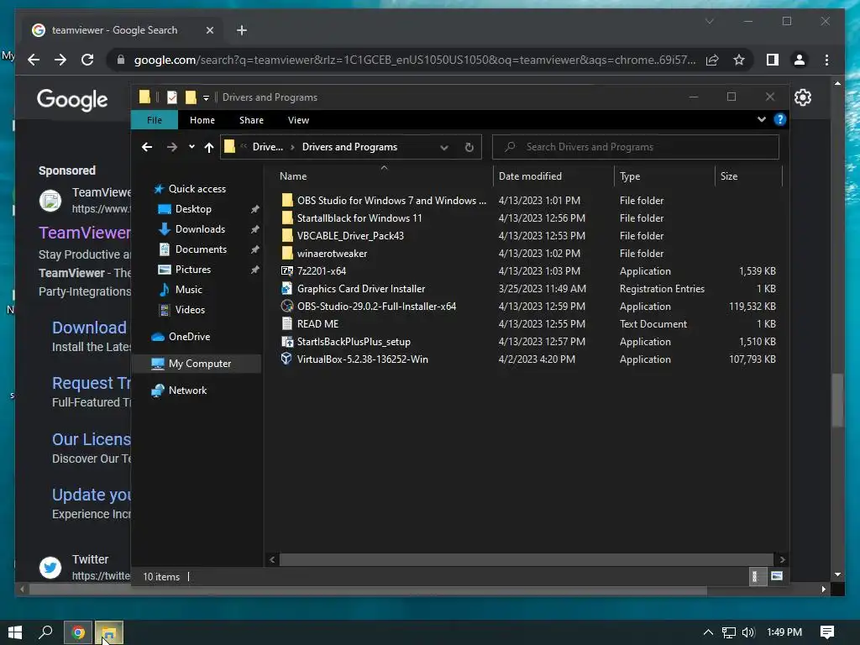Switch to large icons view layout
860x645 pixels.
coord(777,576)
